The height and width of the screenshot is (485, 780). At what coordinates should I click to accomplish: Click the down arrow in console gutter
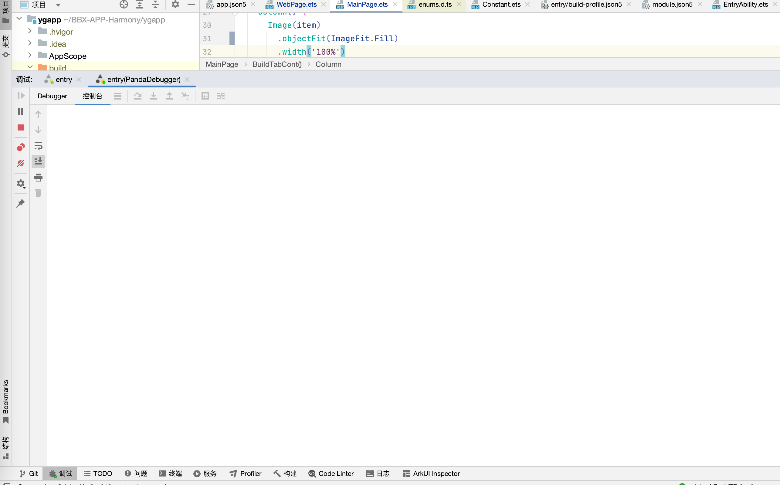[38, 130]
